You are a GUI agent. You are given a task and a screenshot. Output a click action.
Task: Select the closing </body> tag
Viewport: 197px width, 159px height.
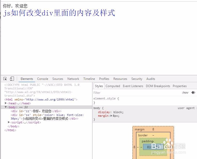point(13,126)
